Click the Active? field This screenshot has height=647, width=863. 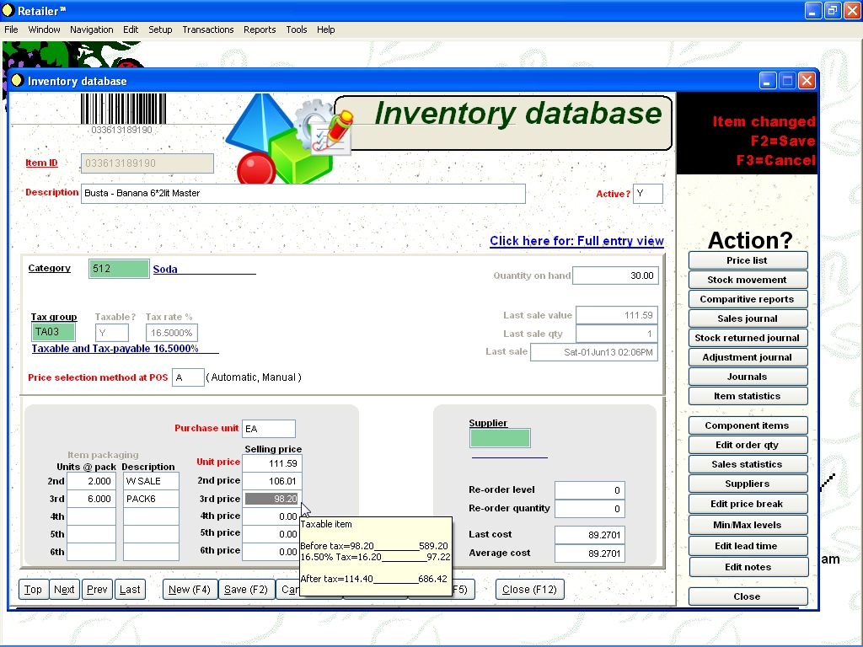[647, 194]
